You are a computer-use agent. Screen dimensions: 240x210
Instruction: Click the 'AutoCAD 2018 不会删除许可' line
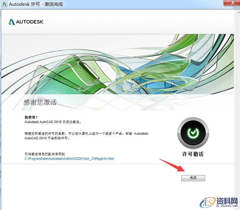click(47, 138)
